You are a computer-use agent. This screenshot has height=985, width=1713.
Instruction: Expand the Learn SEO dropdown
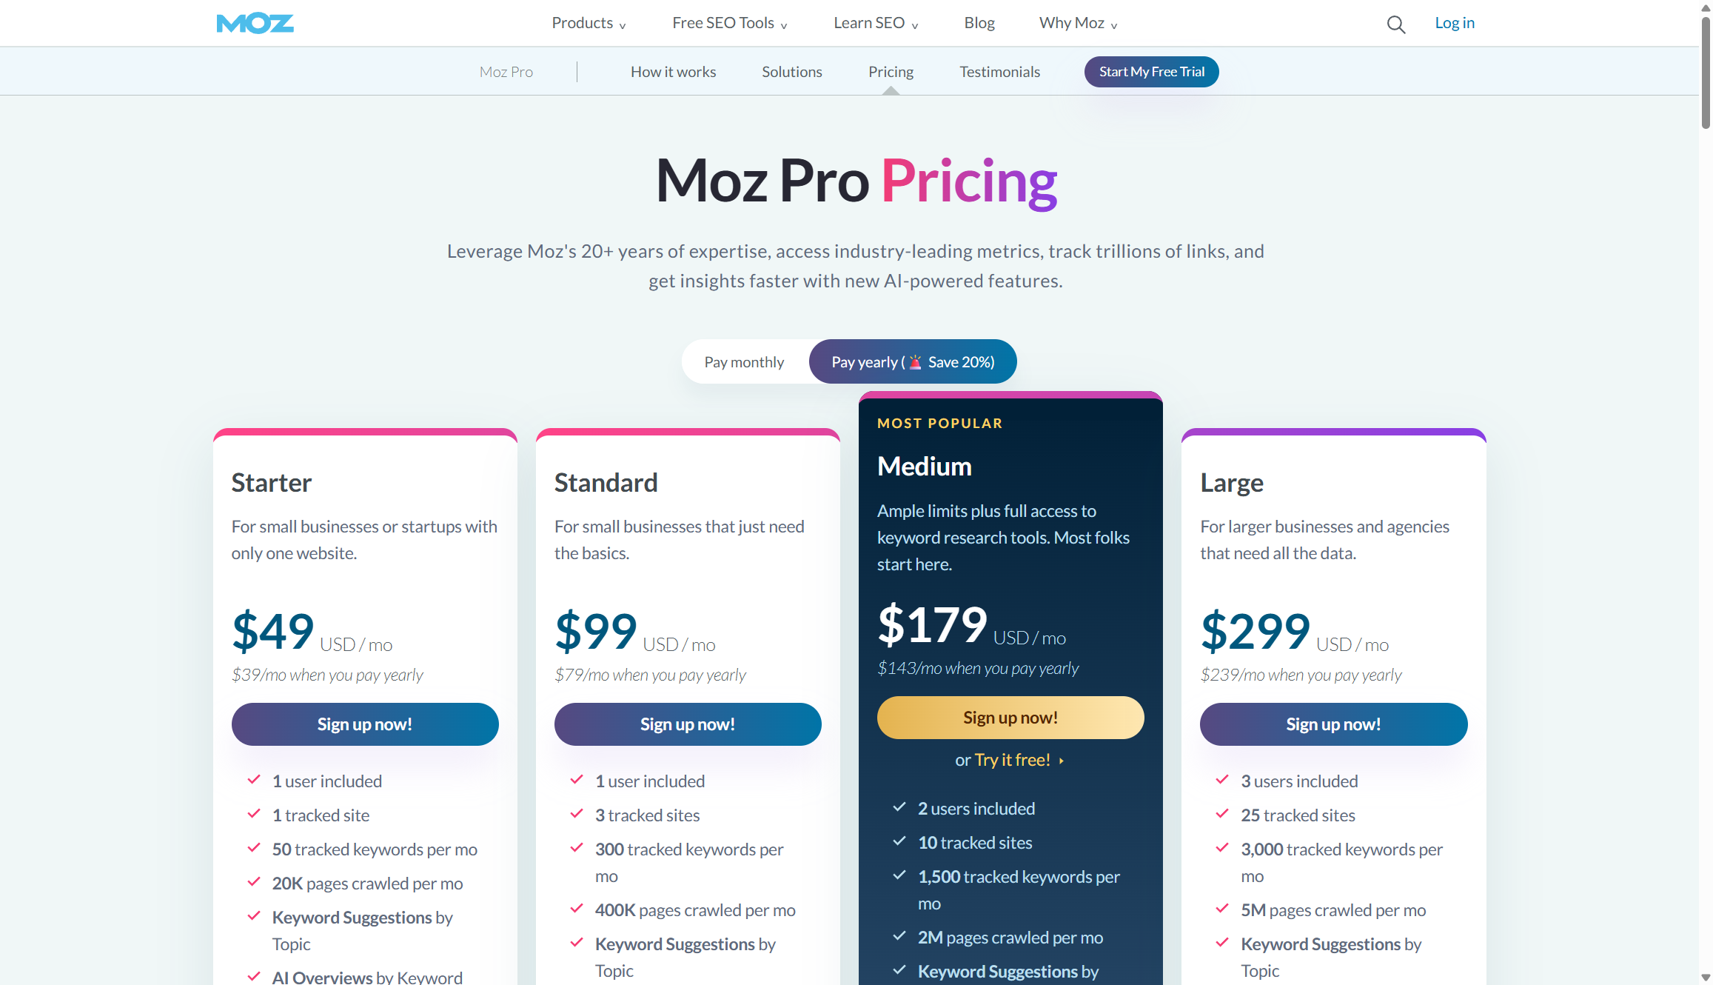[875, 23]
